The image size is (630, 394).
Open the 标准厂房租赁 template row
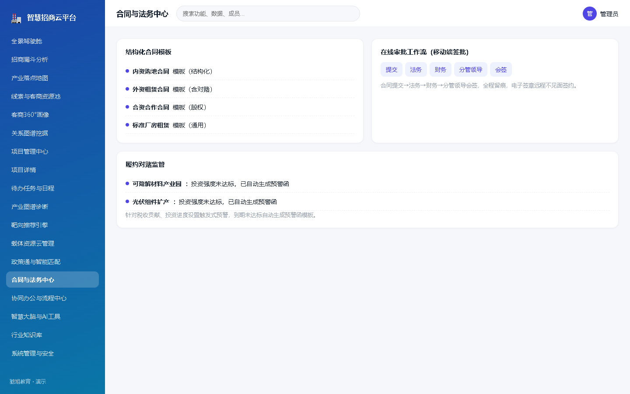click(240, 125)
